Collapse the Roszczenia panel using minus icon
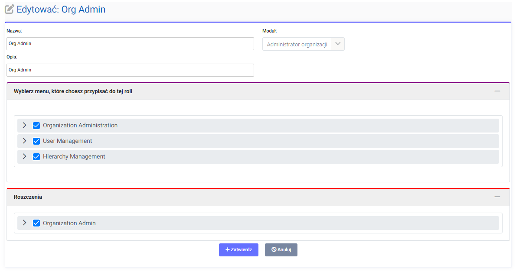Viewport: 516px width, 275px height. [497, 197]
